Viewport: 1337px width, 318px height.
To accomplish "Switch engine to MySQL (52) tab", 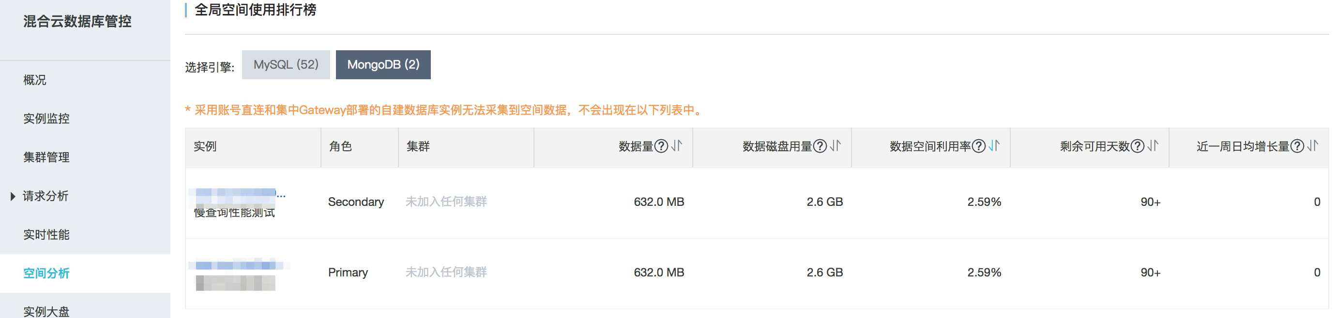I will click(x=286, y=65).
